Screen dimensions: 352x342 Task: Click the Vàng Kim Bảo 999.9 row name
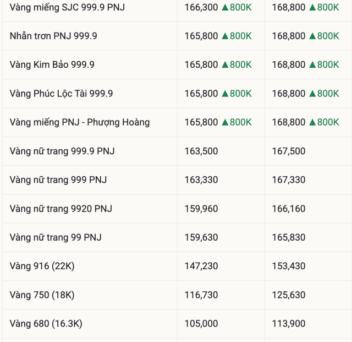click(52, 64)
